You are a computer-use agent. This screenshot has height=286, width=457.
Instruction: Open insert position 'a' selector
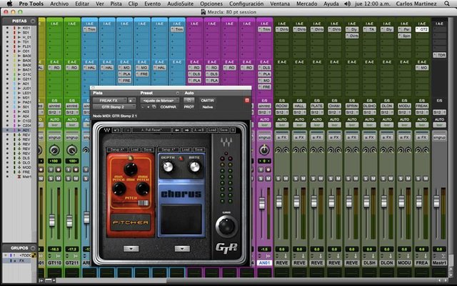coord(131,100)
